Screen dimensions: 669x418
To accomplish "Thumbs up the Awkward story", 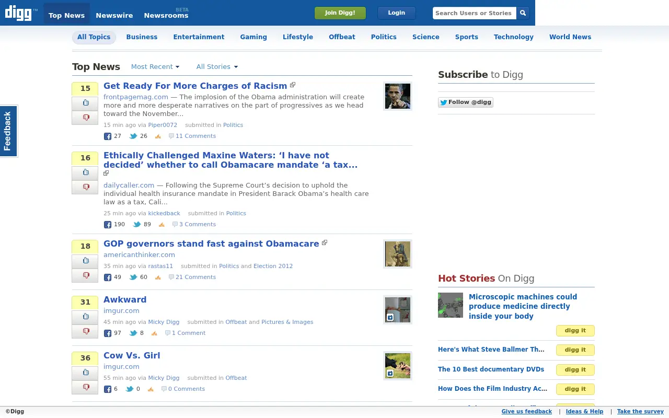I will click(85, 317).
